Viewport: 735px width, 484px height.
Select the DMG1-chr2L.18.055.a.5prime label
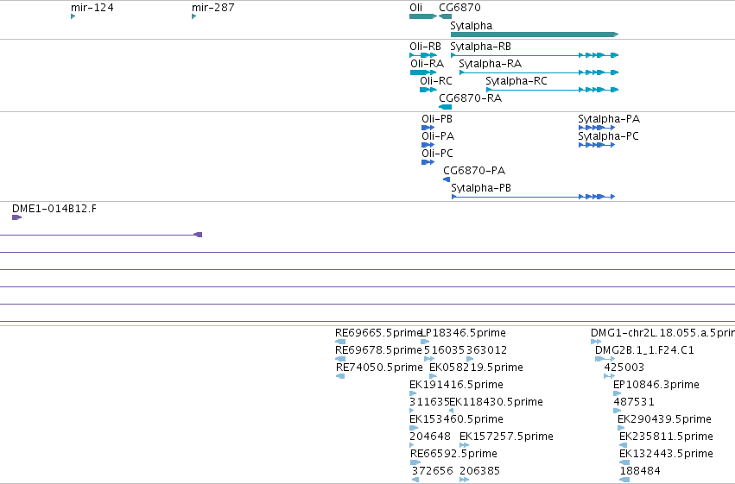[662, 333]
